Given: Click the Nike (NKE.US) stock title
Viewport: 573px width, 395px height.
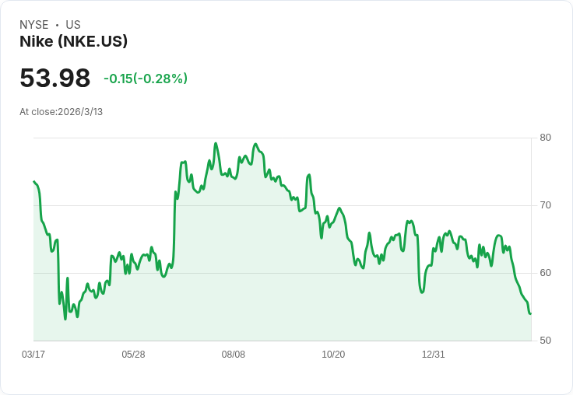Looking at the screenshot, I should (x=73, y=41).
